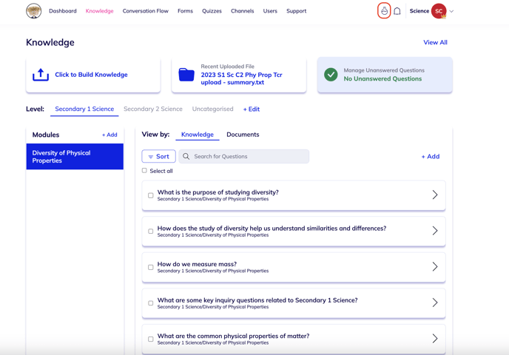Click the green checkmark icon
This screenshot has width=509, height=355.
[331, 75]
